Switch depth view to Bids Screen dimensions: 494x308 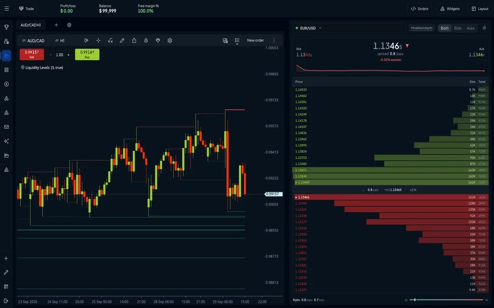[458, 28]
